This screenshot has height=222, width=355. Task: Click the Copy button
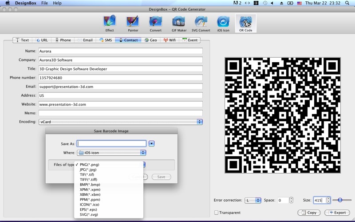[x=309, y=213]
